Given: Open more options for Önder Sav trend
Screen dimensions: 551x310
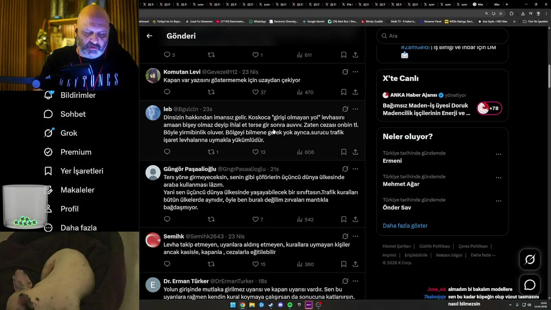Looking at the screenshot, I should [x=498, y=201].
